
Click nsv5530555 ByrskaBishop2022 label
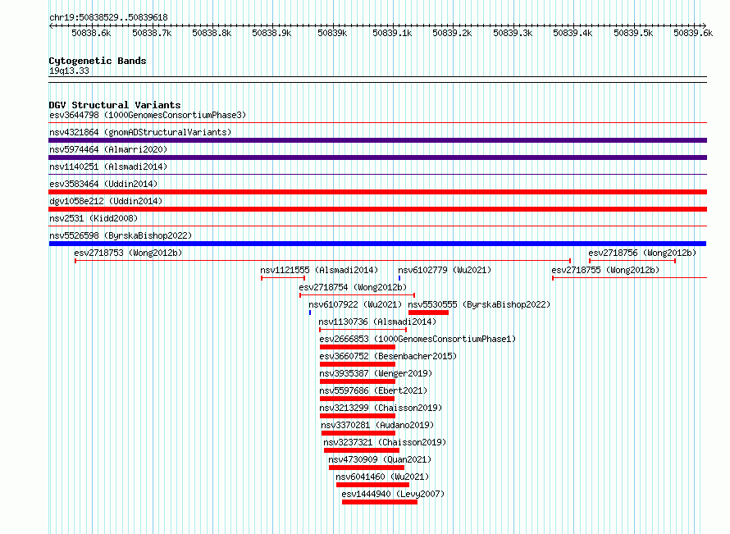point(480,304)
